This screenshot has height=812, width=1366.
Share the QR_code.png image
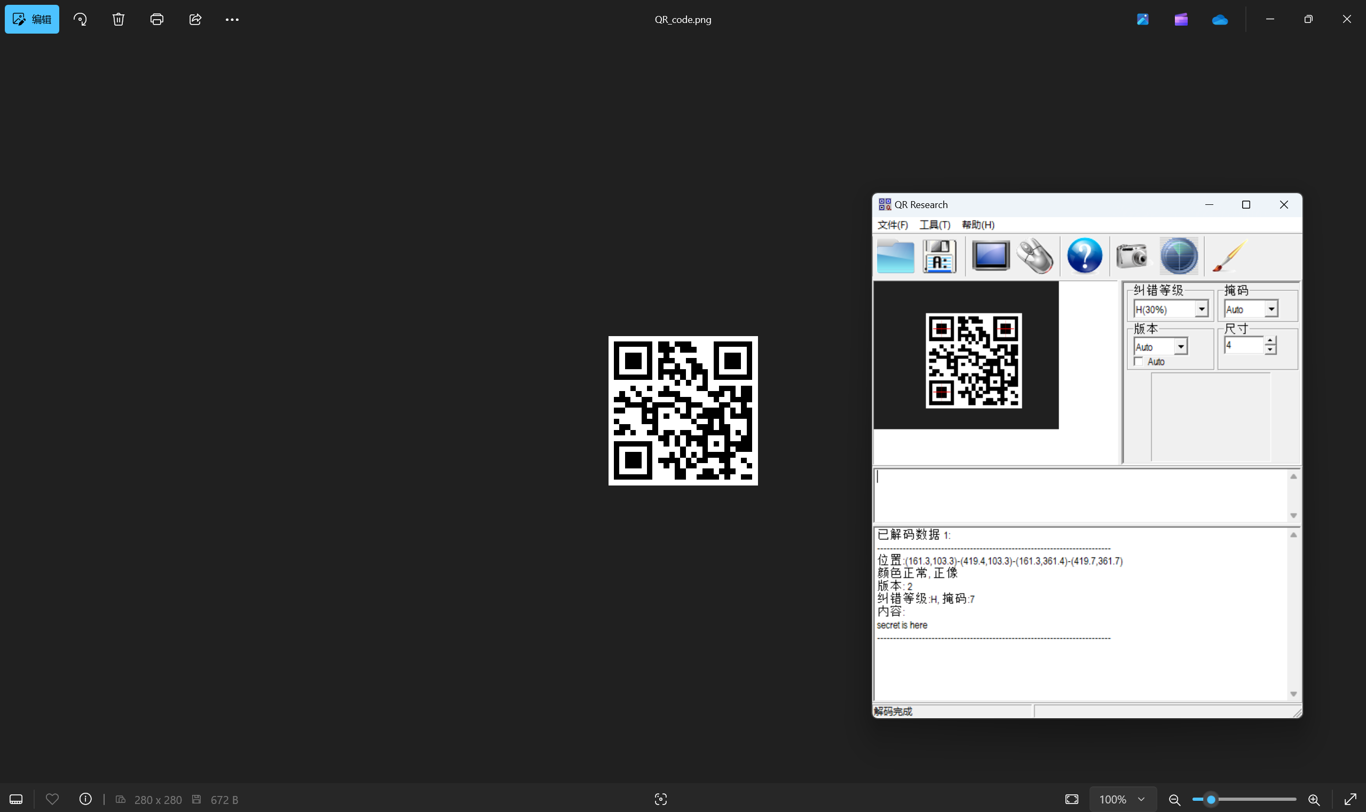click(x=195, y=19)
